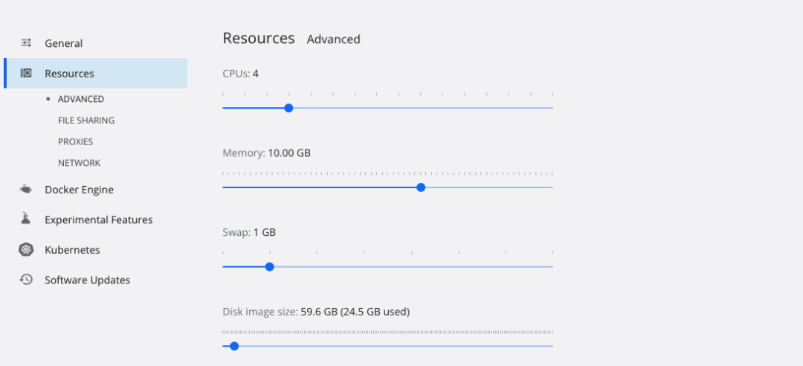Image resolution: width=803 pixels, height=366 pixels.
Task: Open PROXIES under Resources
Action: tap(75, 141)
